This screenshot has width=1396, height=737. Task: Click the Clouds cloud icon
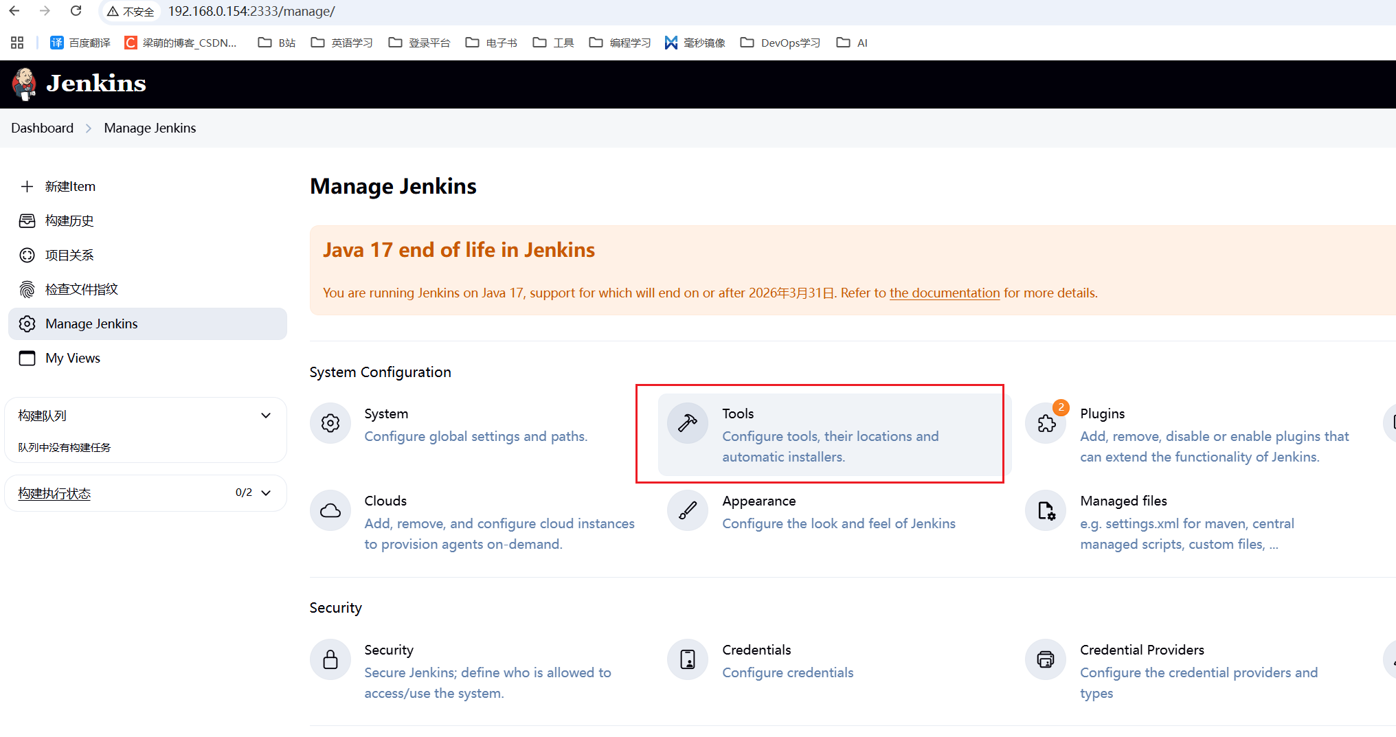click(330, 510)
